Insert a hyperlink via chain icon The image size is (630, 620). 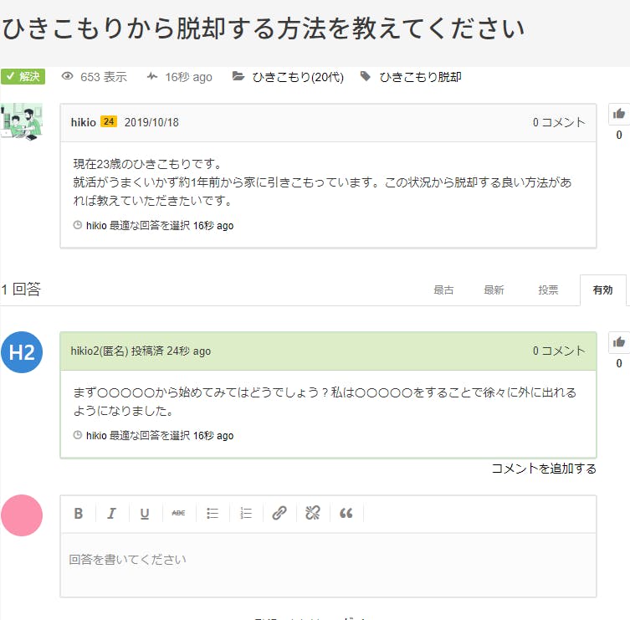coord(279,513)
